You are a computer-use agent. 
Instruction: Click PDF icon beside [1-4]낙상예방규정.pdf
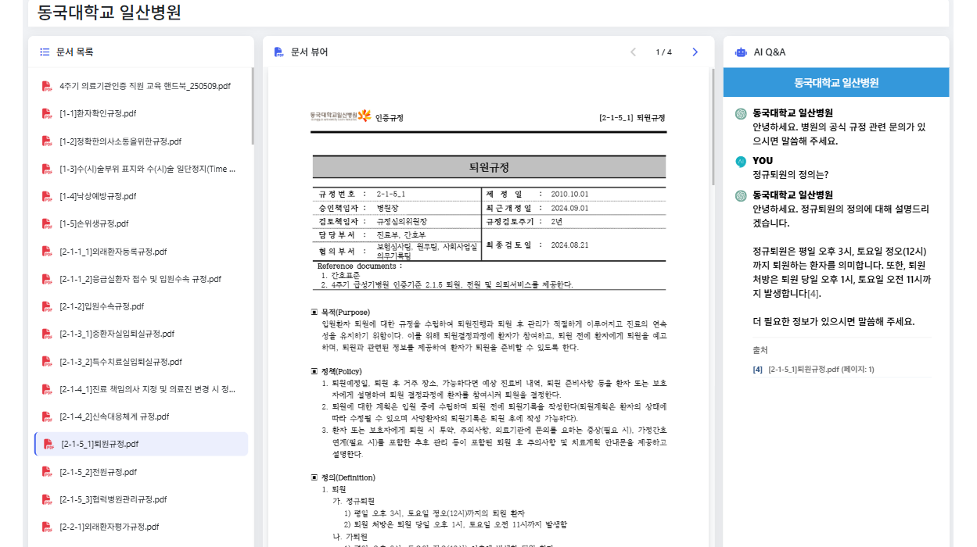coord(47,196)
